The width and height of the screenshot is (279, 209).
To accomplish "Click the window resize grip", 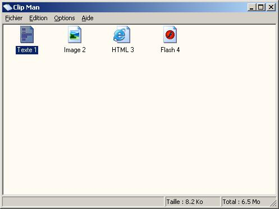I will click(273, 203).
